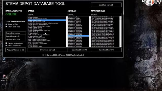
Task: Select manifest file starting with 101_
Action: tap(105, 26)
